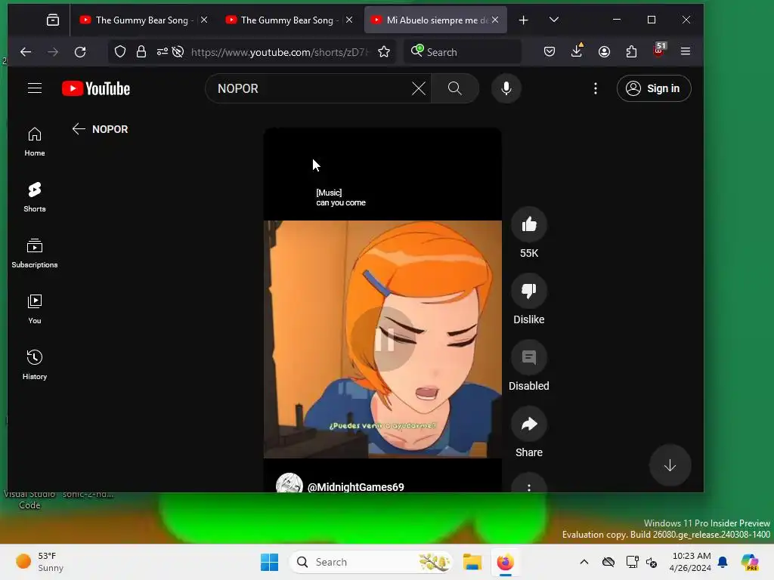Open Firefox extensions puzzle icon

[x=631, y=52]
